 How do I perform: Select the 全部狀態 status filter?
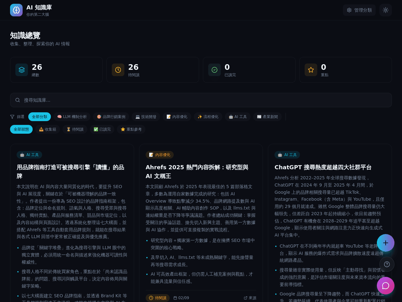[x=21, y=129]
